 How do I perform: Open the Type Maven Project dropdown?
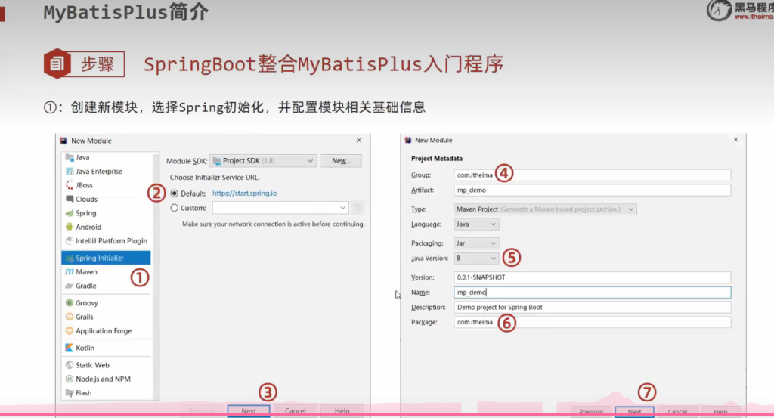point(545,209)
